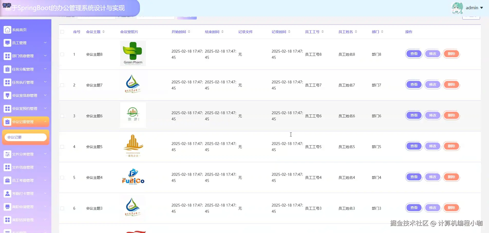Click 删除 button for 会议主题8
The width and height of the screenshot is (489, 233).
point(452,54)
